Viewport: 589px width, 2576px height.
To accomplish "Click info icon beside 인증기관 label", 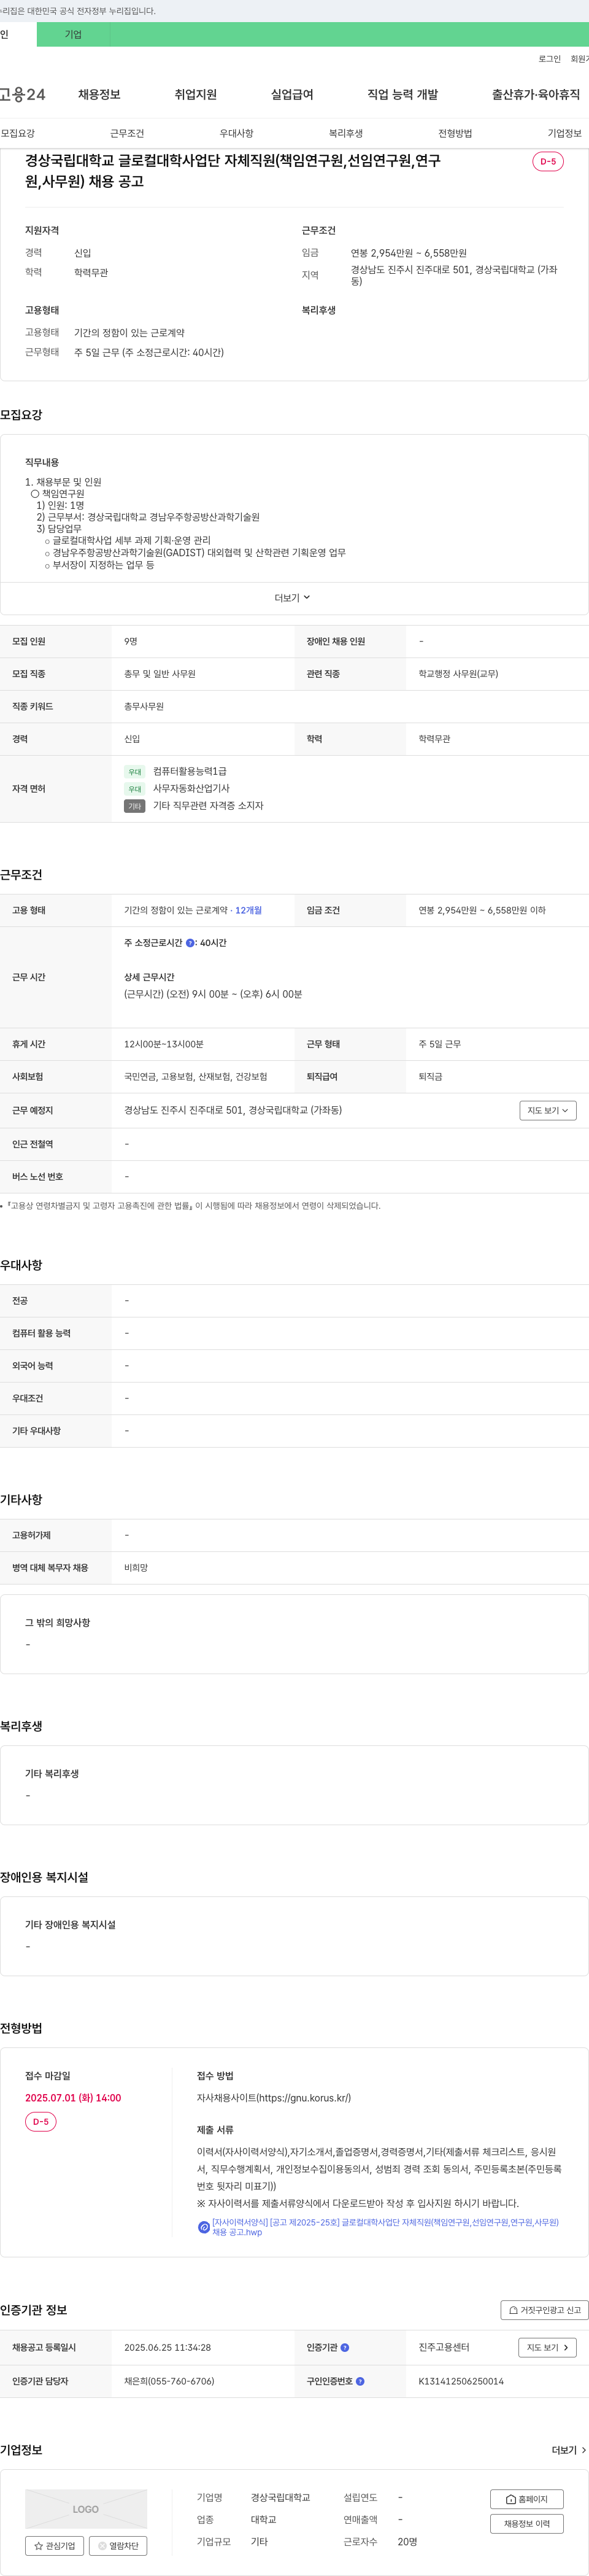I will [345, 2347].
